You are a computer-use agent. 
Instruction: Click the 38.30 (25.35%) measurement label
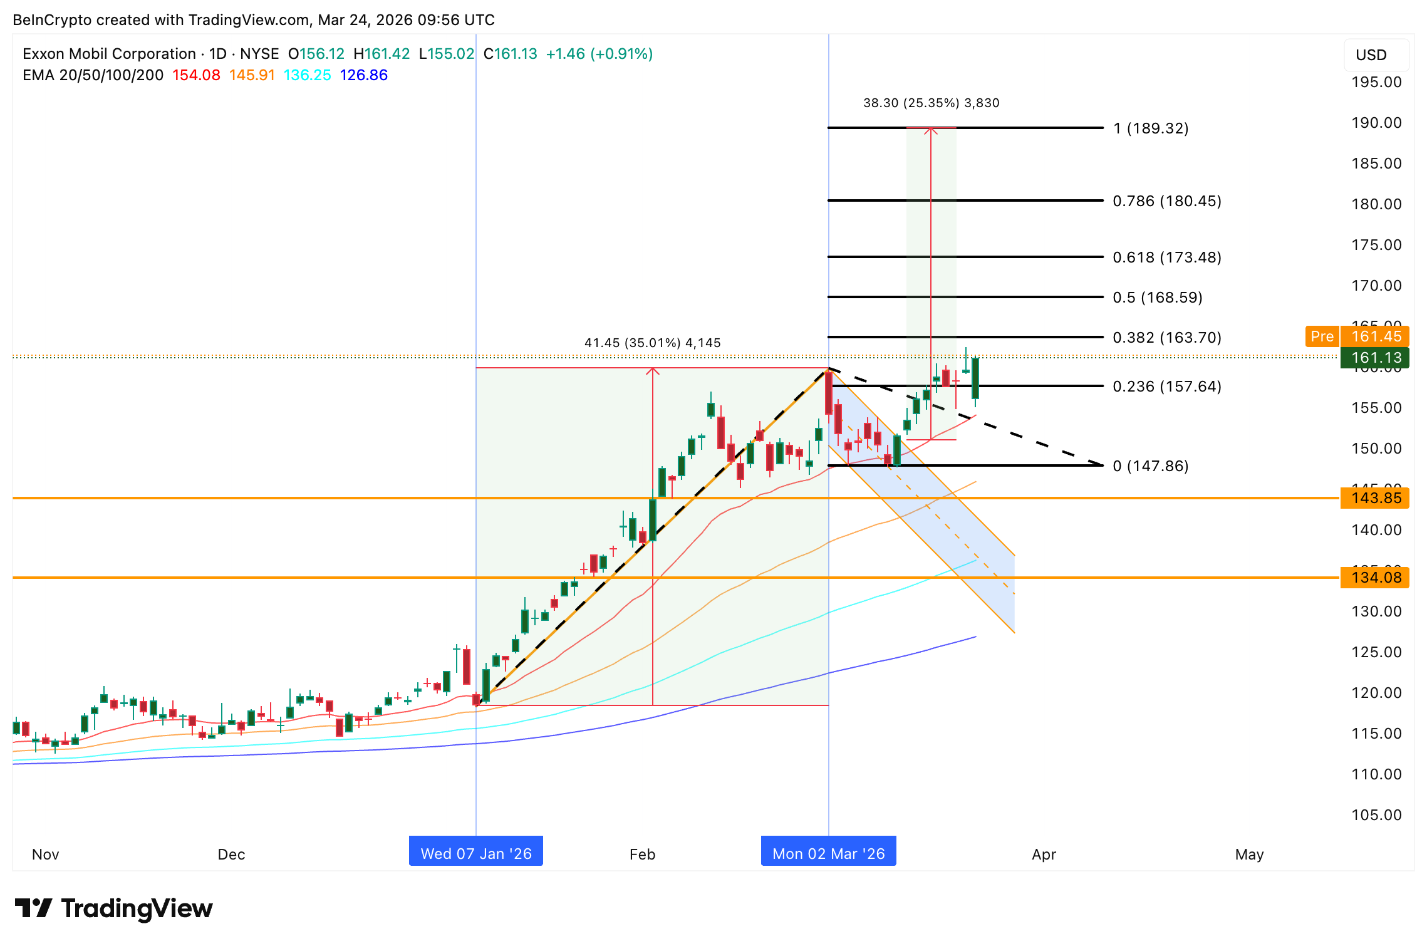tap(931, 103)
